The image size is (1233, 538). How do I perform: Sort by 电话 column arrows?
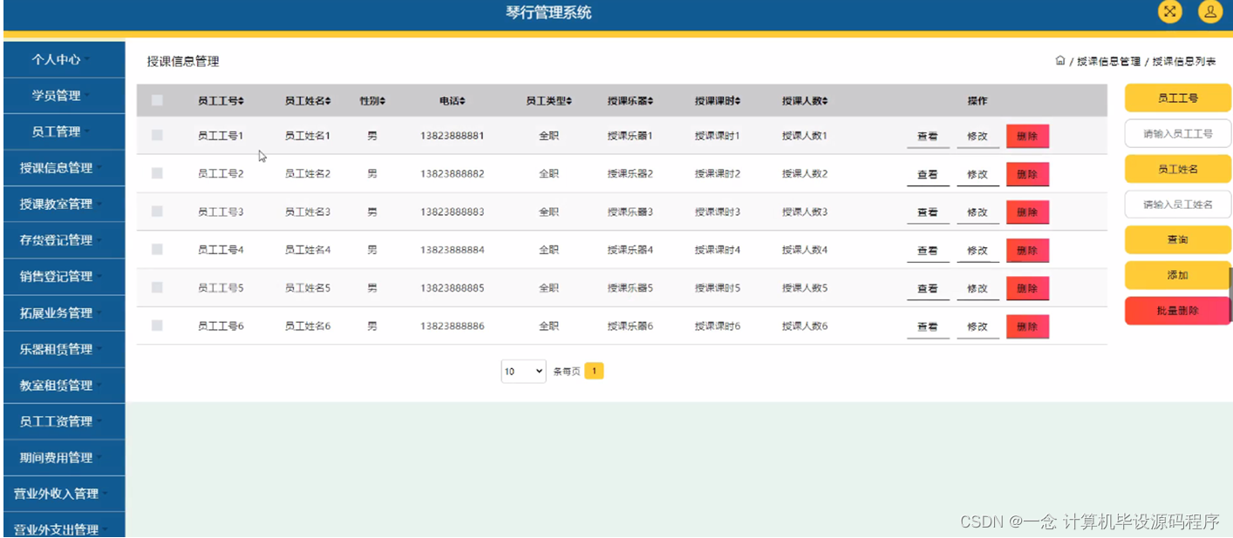[462, 101]
